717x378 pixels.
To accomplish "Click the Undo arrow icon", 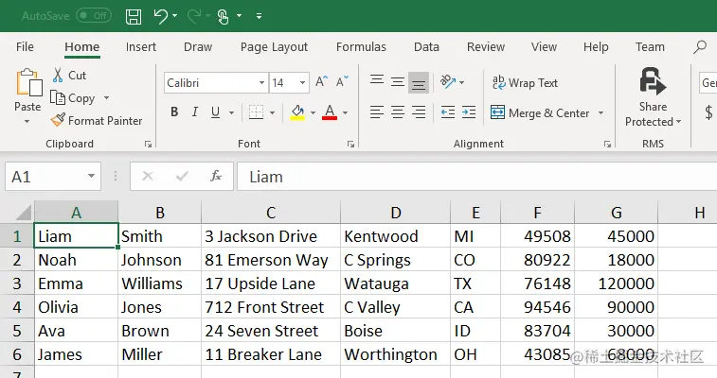I will coord(160,16).
